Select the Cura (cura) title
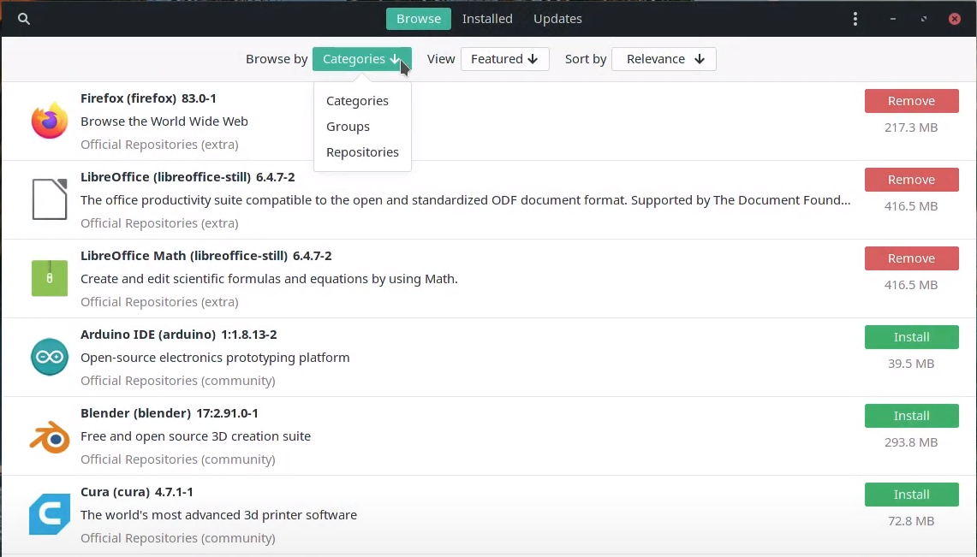977x557 pixels. 115,492
